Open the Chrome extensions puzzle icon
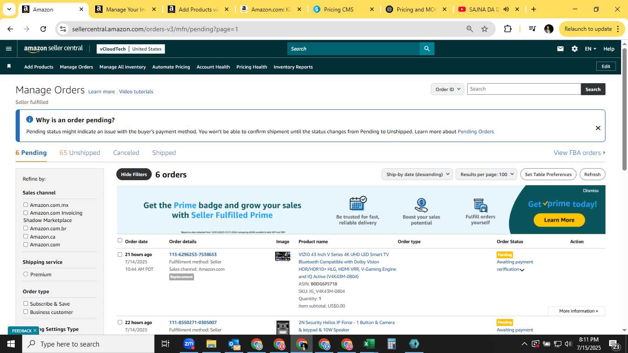 click(x=508, y=29)
